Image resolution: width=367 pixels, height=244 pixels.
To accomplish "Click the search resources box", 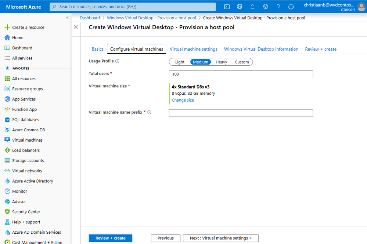I will coord(133,7).
